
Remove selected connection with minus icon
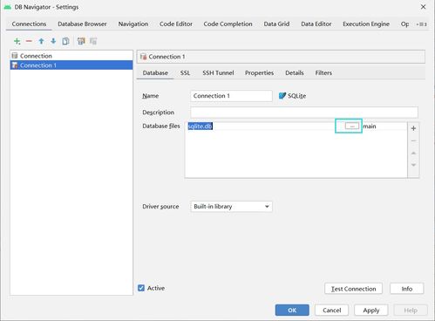click(29, 41)
